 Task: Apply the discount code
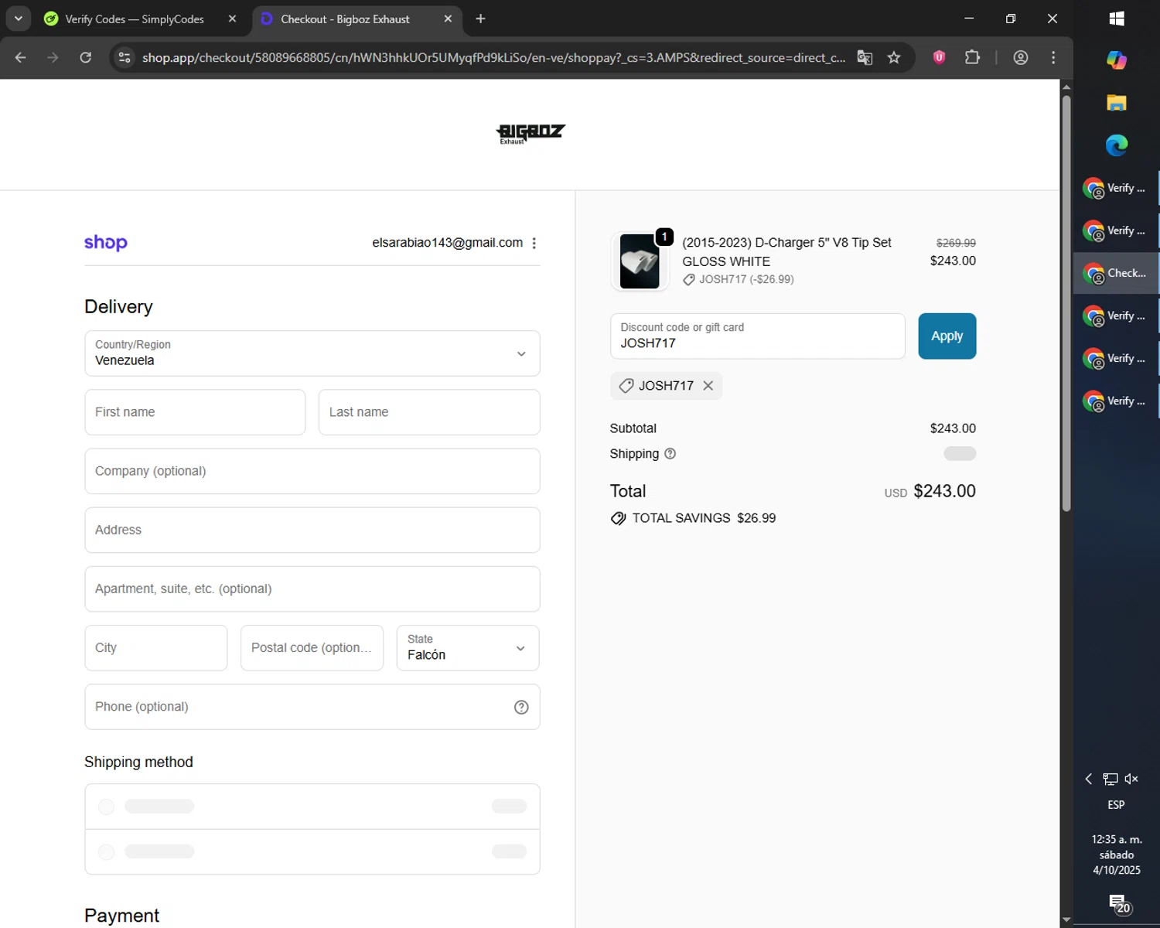click(947, 336)
